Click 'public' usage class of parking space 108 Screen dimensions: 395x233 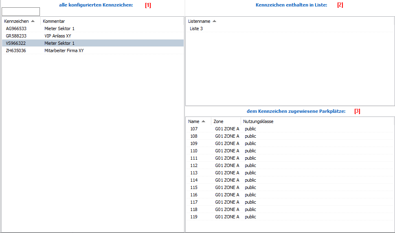tap(250, 136)
